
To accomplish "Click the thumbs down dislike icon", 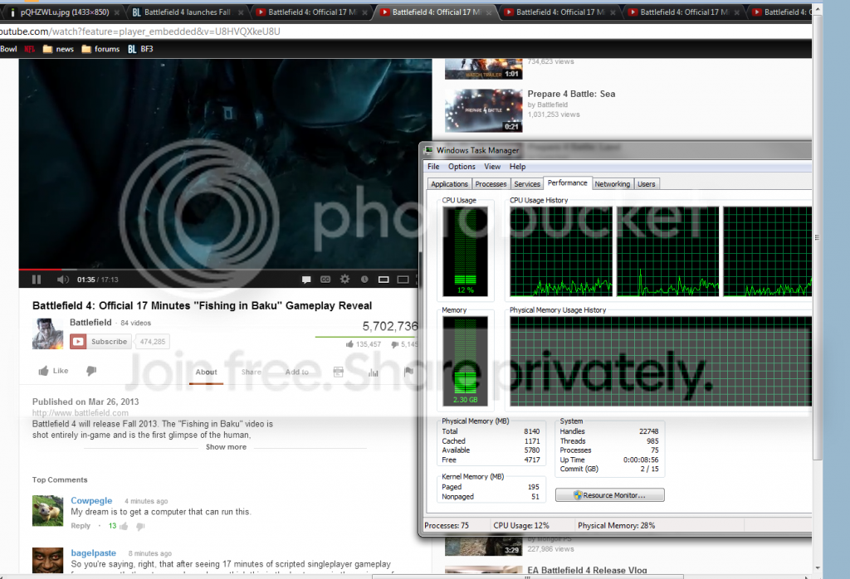I will pyautogui.click(x=91, y=371).
